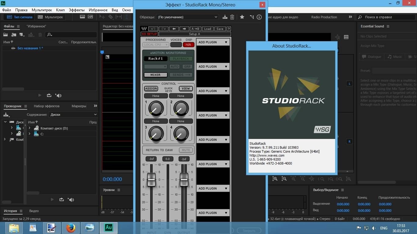Click the Waves logo in StudioRack toolbar
The width and height of the screenshot is (417, 234).
click(x=144, y=29)
